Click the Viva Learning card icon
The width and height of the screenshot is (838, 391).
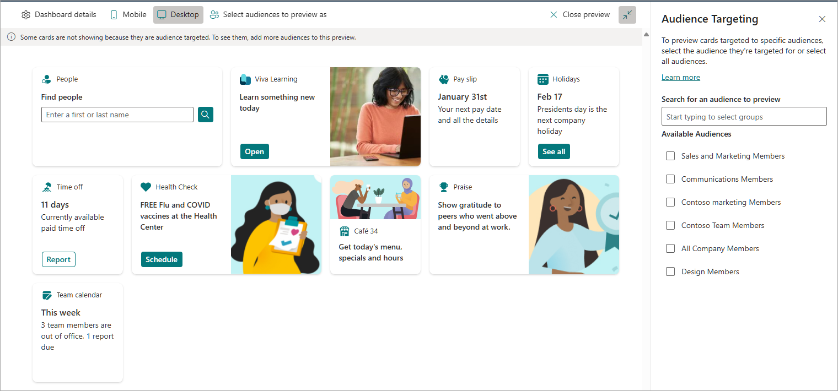(x=245, y=79)
